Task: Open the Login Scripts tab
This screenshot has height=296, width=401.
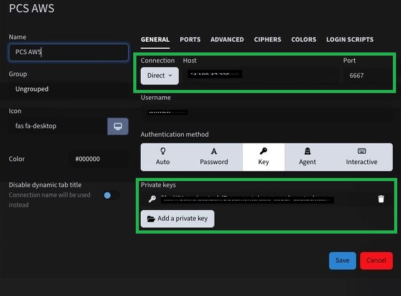Action: pyautogui.click(x=350, y=39)
